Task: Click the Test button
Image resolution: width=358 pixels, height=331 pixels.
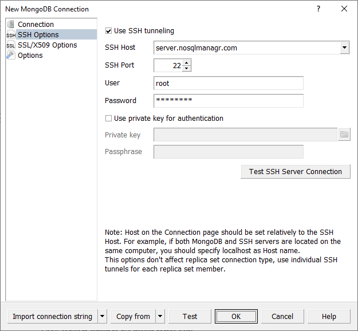Action: 190,316
